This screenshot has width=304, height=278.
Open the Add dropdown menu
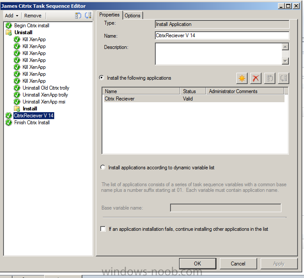(x=12, y=16)
